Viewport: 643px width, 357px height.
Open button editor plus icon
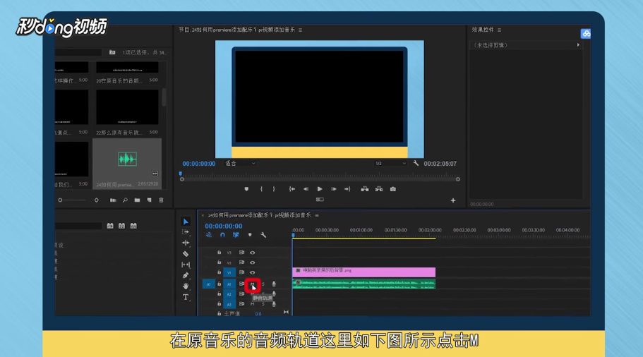(453, 200)
